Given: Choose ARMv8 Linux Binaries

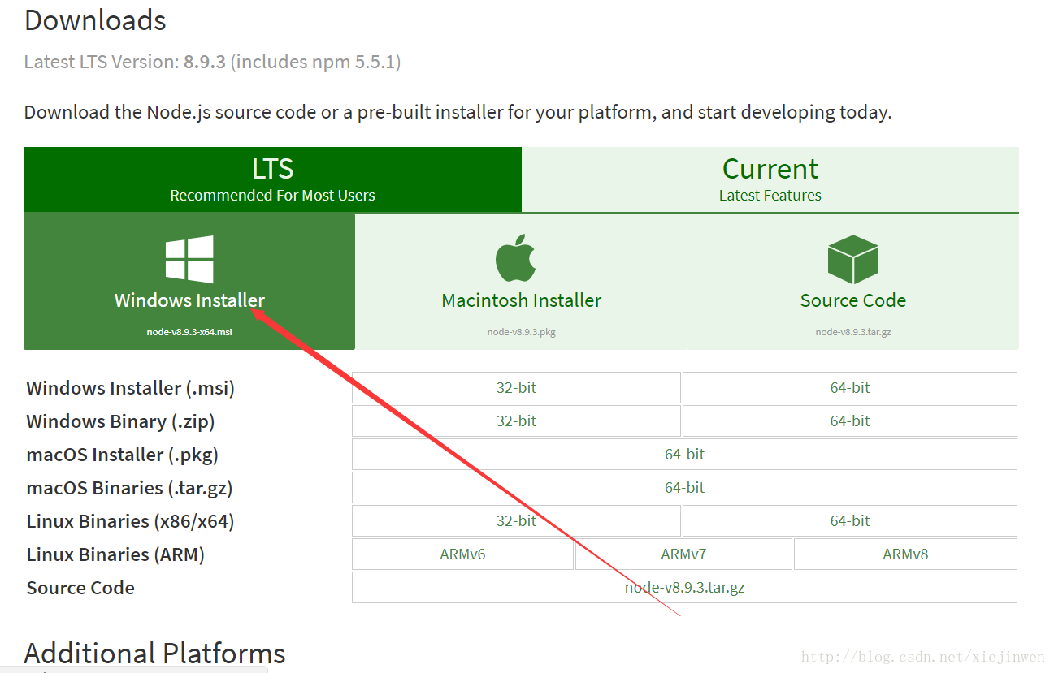Looking at the screenshot, I should (905, 554).
